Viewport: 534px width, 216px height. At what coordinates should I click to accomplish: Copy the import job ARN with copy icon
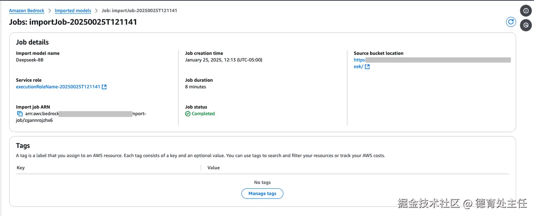click(20, 114)
